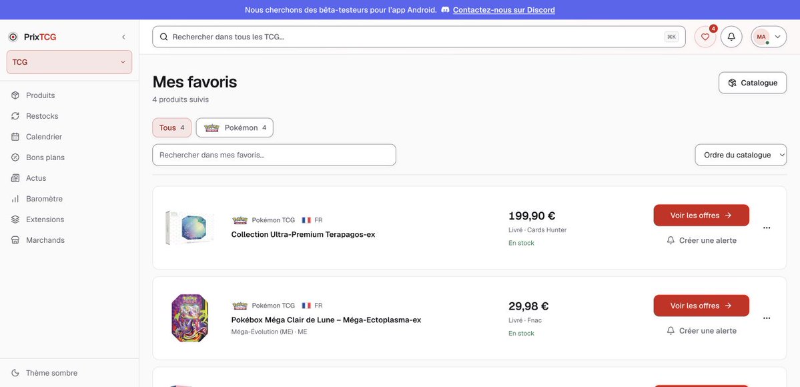This screenshot has height=387, width=800.
Task: Open Baromètre from sidebar
Action: point(69,199)
